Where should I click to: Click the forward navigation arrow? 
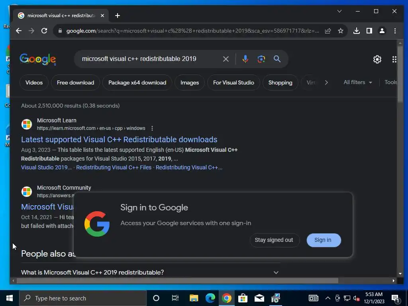pyautogui.click(x=31, y=31)
